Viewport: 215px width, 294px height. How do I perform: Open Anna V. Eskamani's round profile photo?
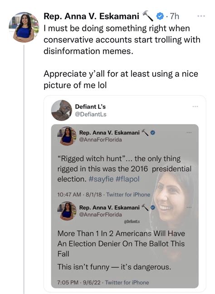point(24,27)
